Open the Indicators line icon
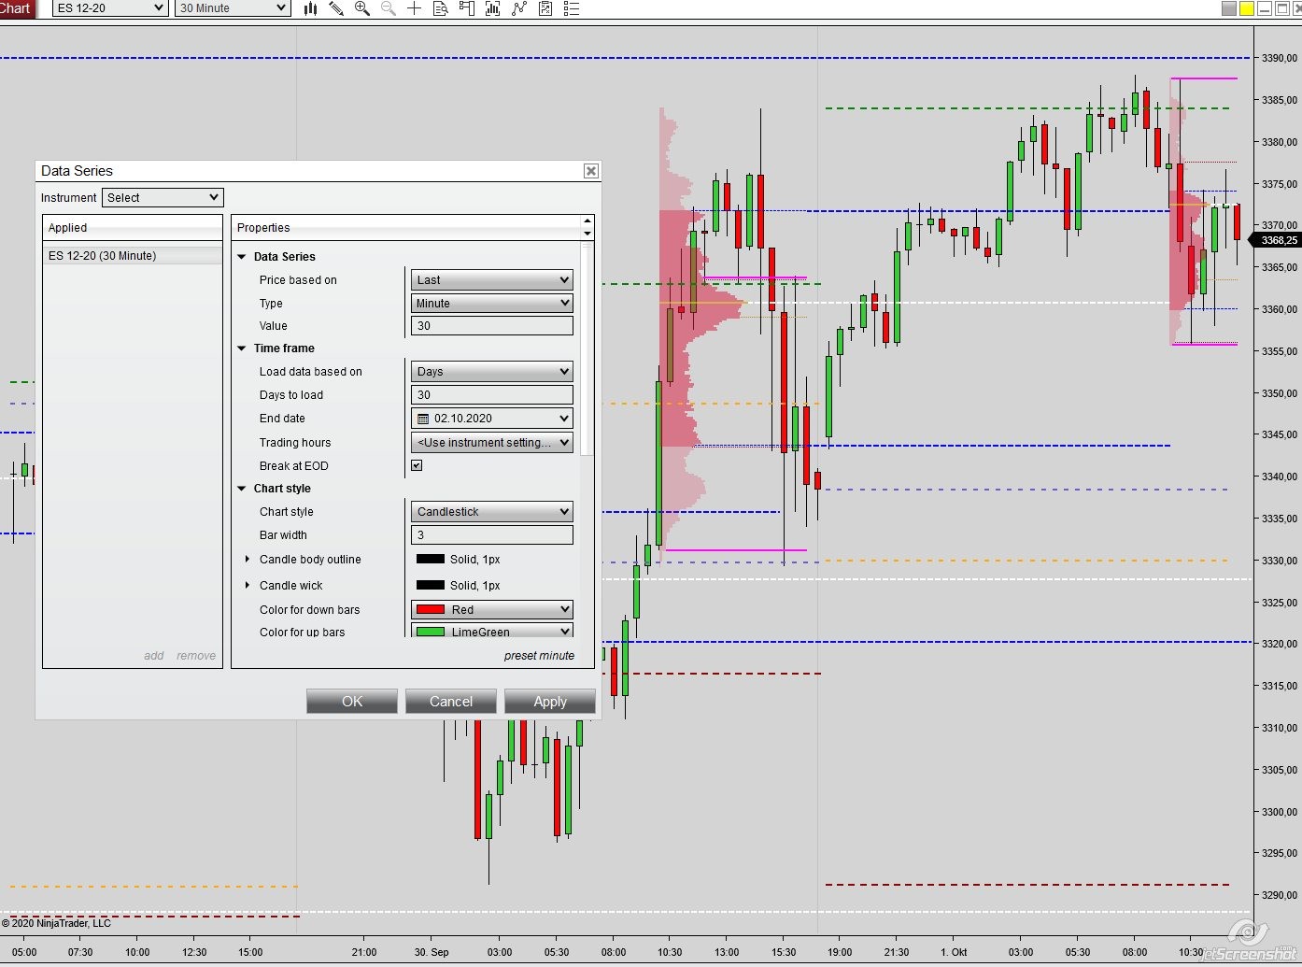The image size is (1302, 967). (x=519, y=8)
